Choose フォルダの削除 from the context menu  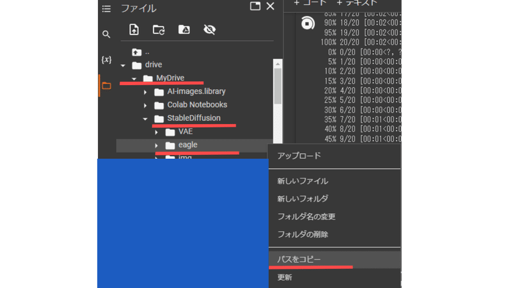[335, 234]
